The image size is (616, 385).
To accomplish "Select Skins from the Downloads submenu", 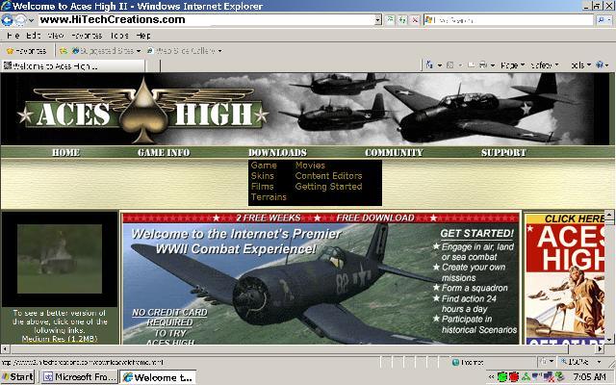I will 263,176.
